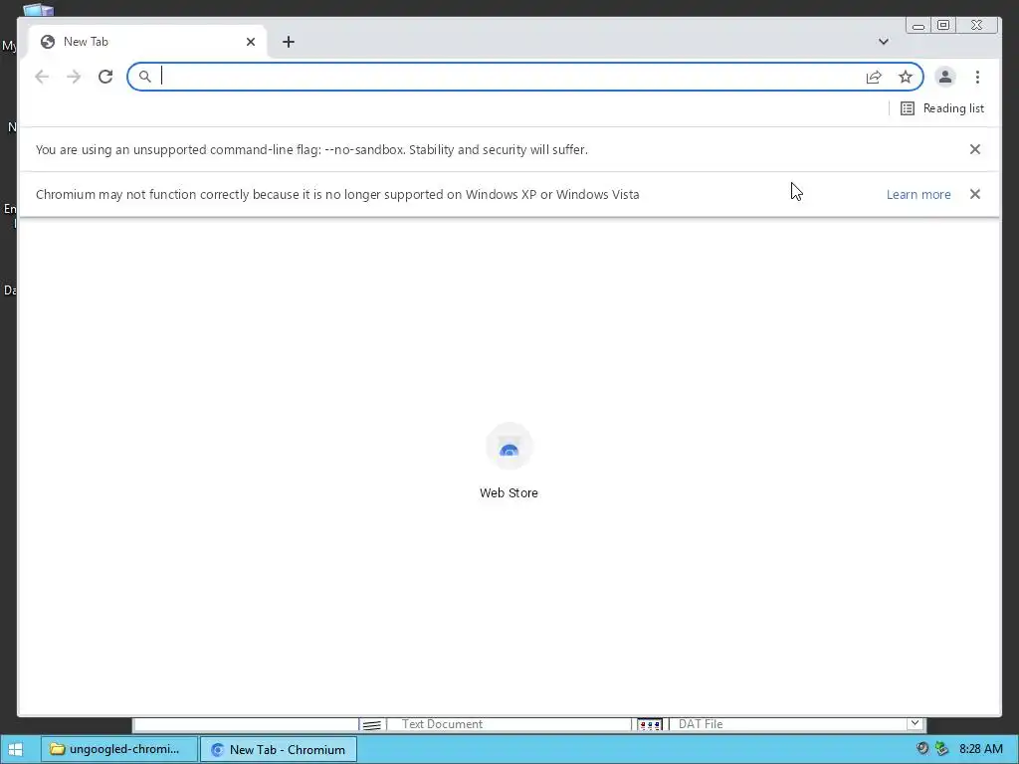This screenshot has width=1019, height=764.
Task: Click DAT File entry in background window
Action: 700,724
